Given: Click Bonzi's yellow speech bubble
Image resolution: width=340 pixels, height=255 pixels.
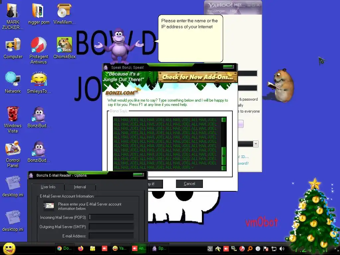Looking at the screenshot, I should [190, 39].
